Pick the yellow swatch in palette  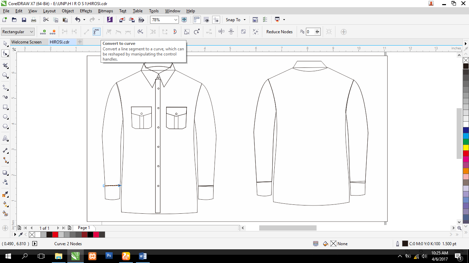click(x=466, y=148)
